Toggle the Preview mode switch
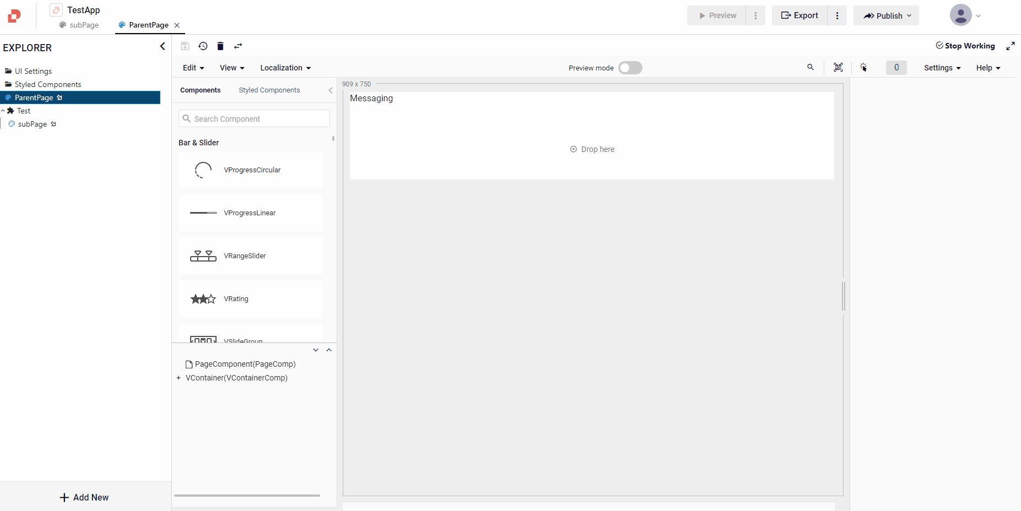1021x511 pixels. pos(630,68)
